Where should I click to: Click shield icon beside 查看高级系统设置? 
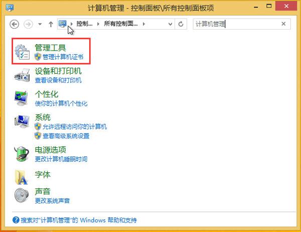click(x=38, y=136)
